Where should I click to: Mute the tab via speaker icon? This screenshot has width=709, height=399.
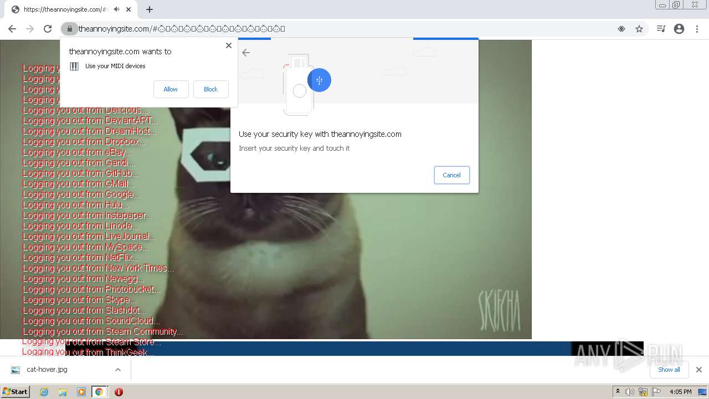click(117, 9)
